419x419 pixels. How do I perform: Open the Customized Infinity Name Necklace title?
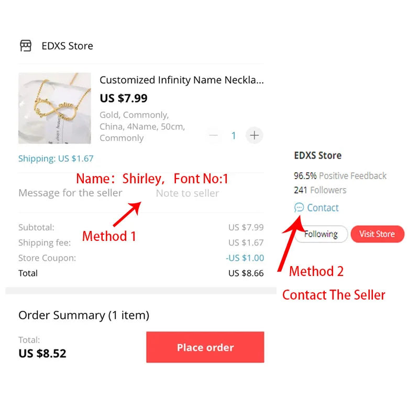[182, 80]
